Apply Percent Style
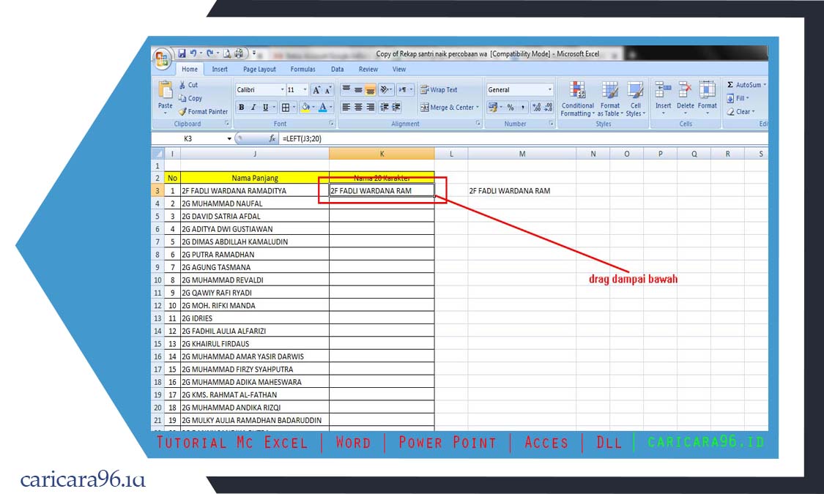824x494 pixels. [x=511, y=108]
